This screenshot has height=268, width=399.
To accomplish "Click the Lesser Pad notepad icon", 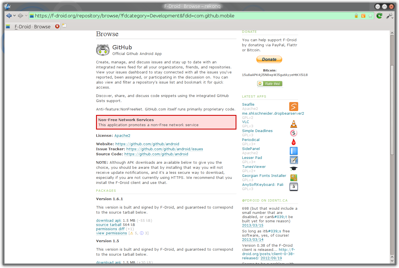I will point(294,160).
